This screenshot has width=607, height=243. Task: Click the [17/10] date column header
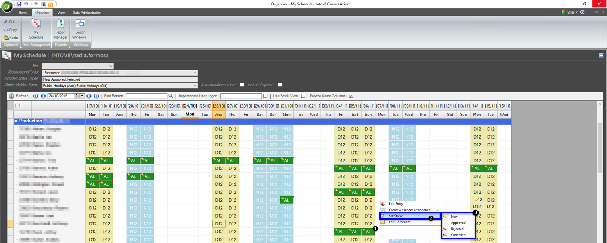[x=93, y=106]
